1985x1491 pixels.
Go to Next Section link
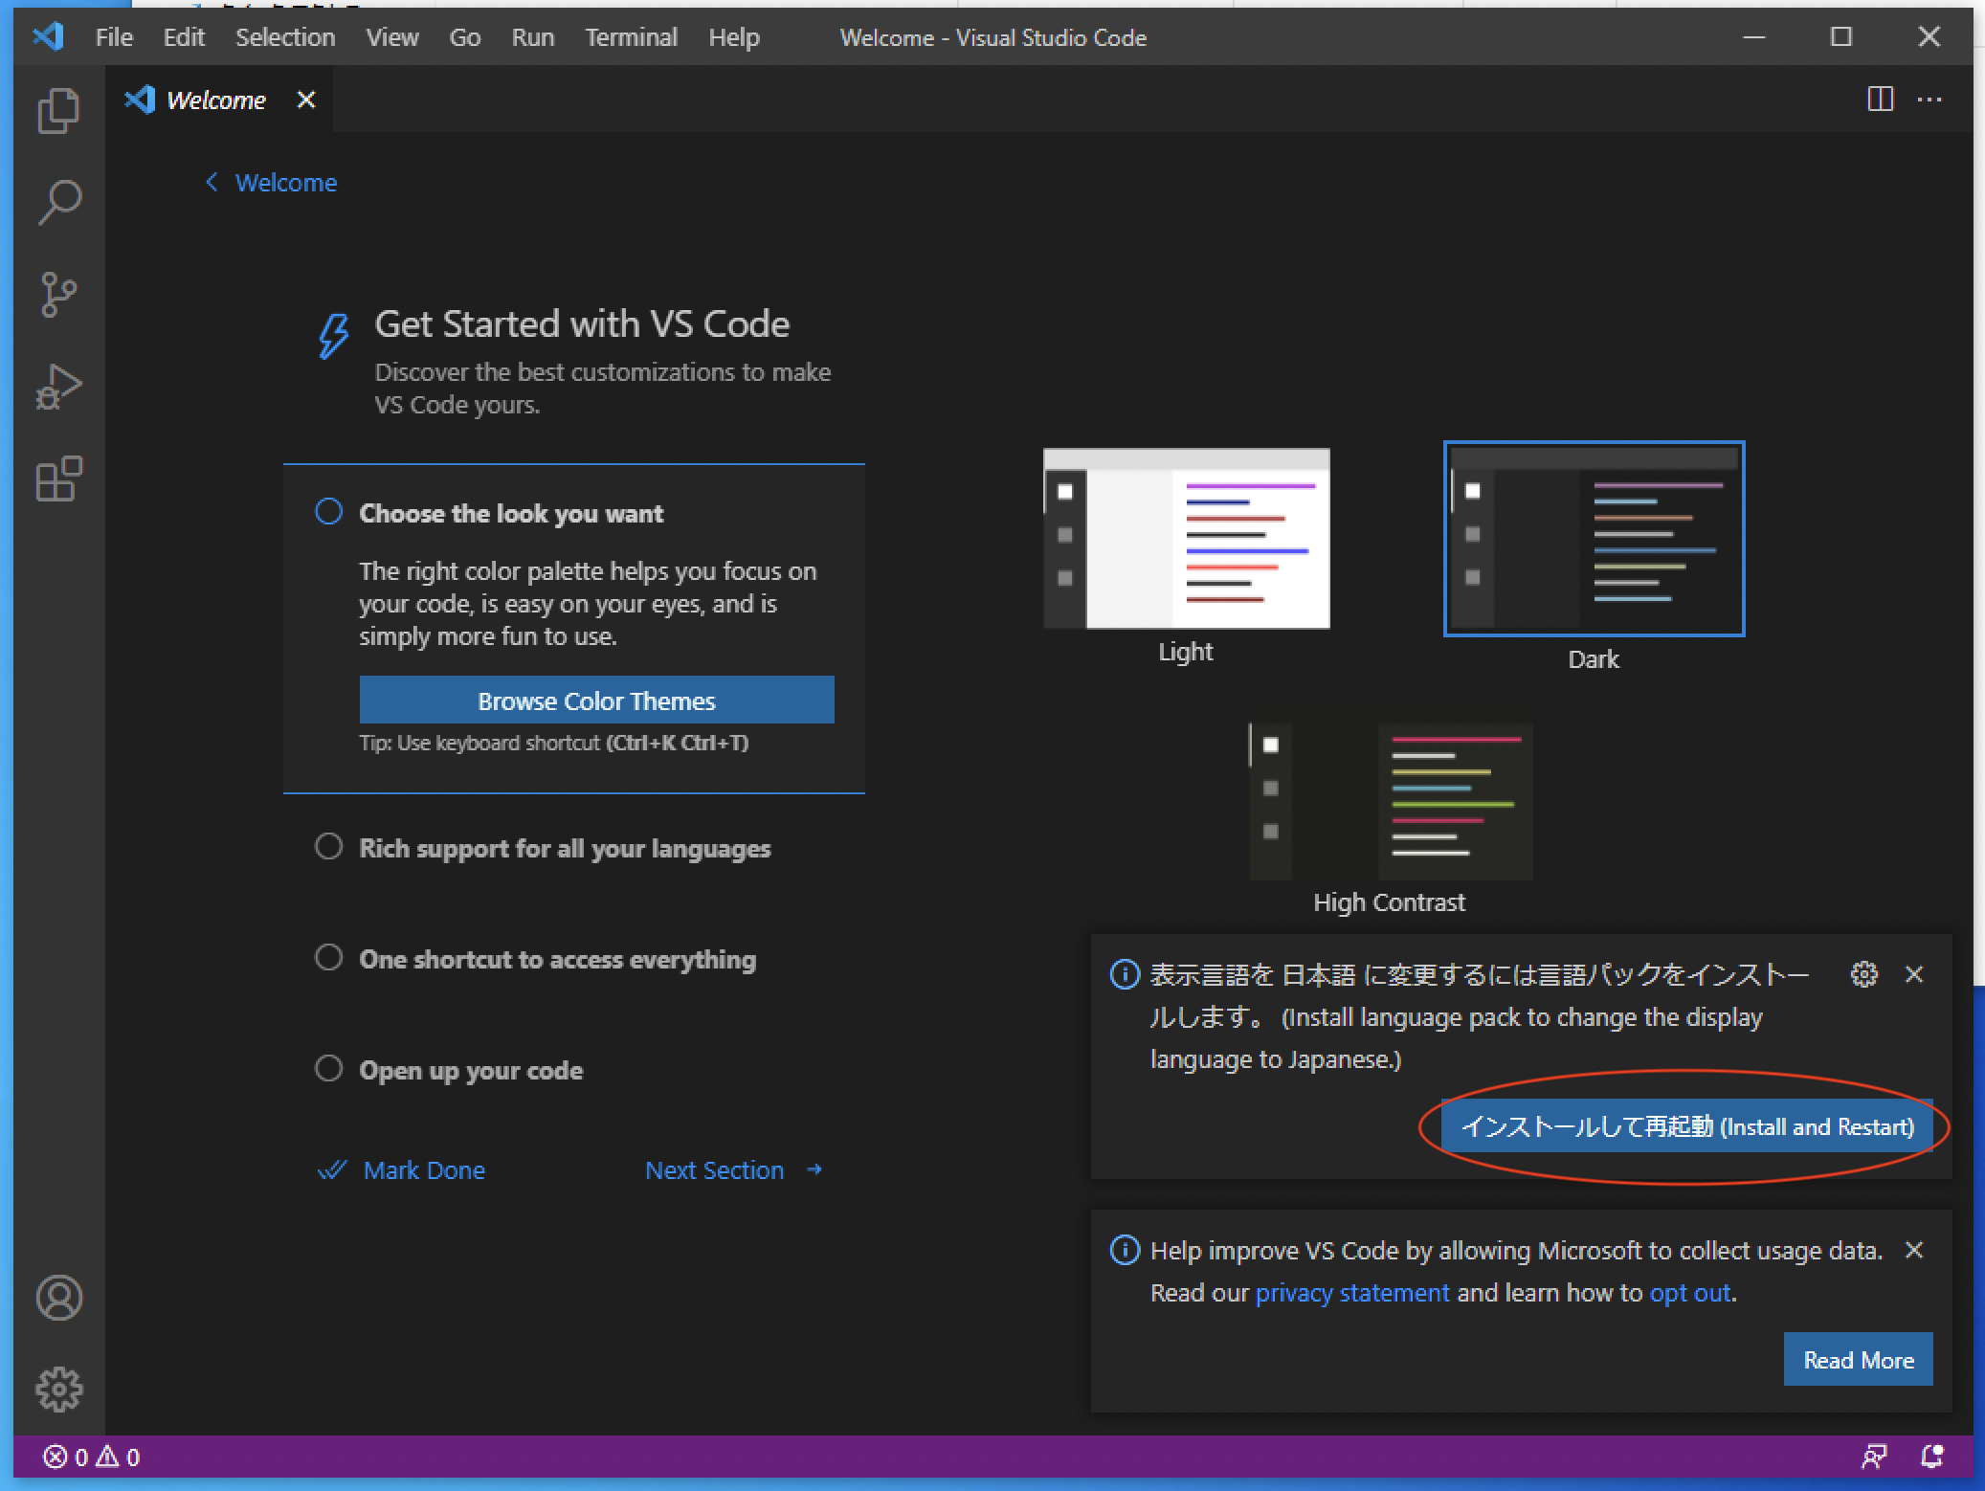pos(714,1169)
